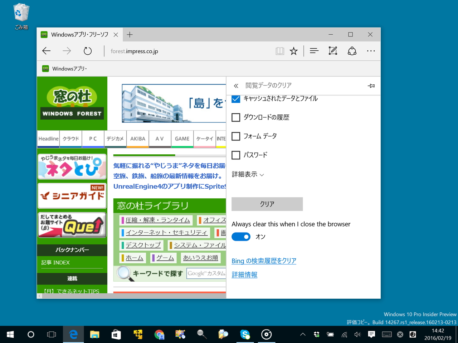Expand the 詳細表示 section

click(247, 174)
